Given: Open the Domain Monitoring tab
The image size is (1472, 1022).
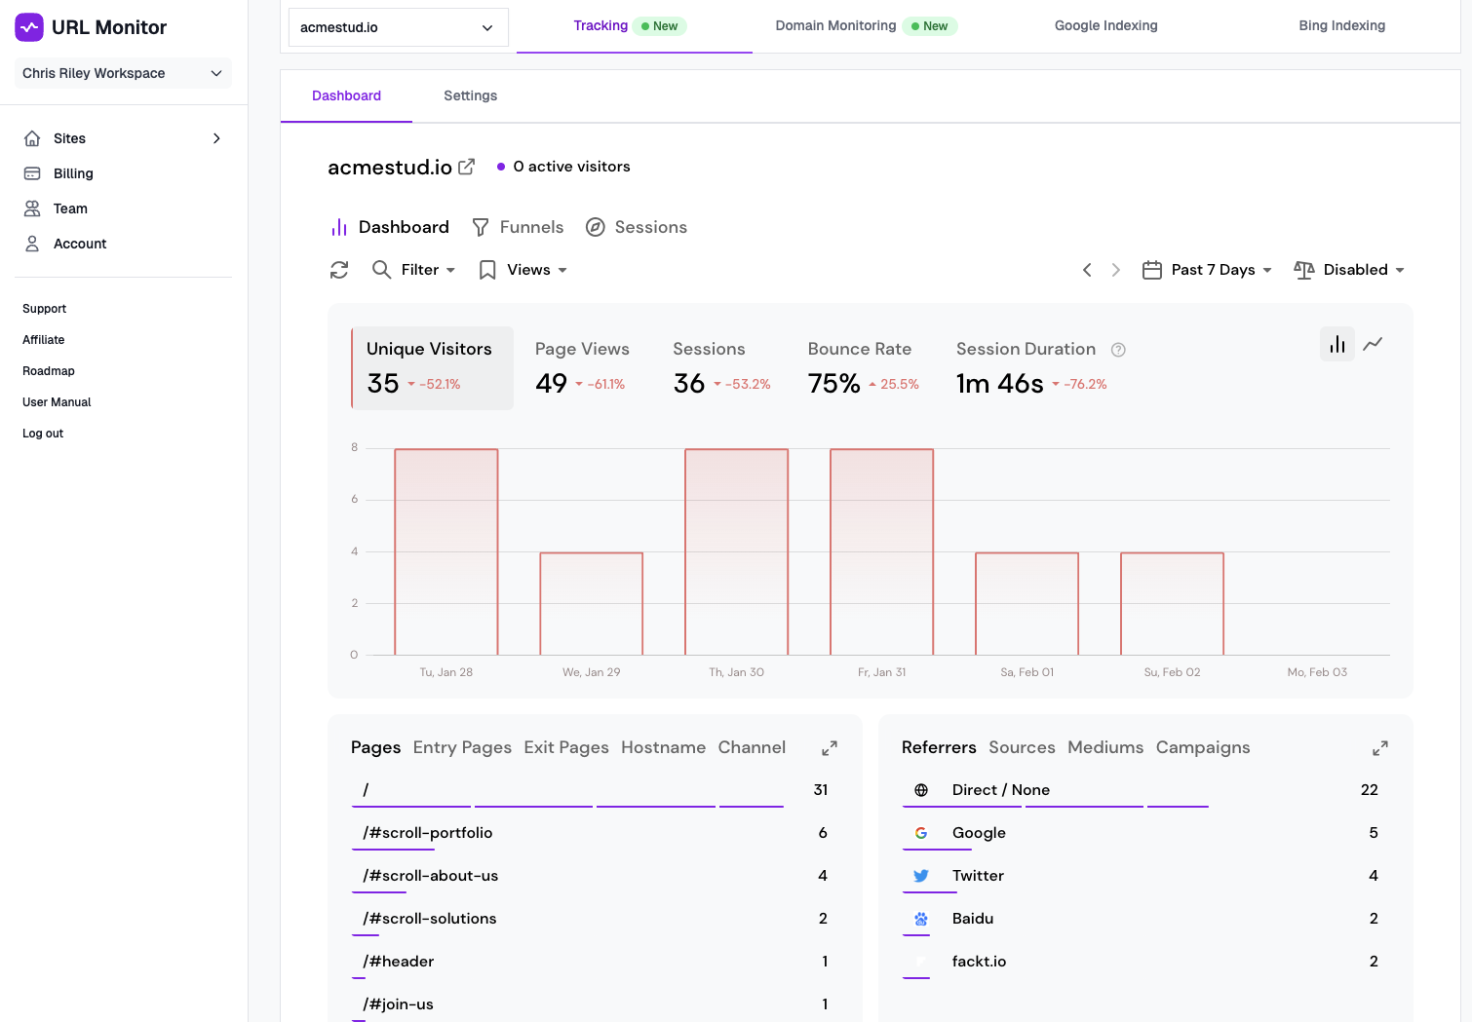Looking at the screenshot, I should pos(835,25).
